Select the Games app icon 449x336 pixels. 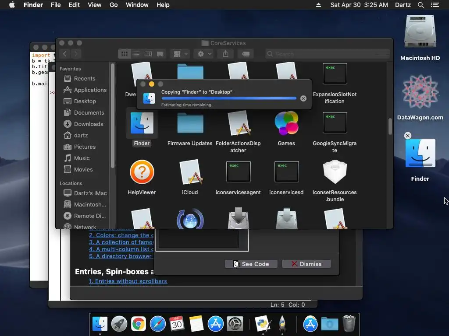(286, 123)
